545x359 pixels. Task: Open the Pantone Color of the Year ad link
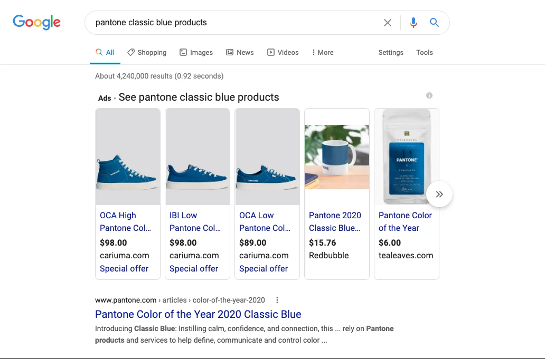click(x=405, y=221)
